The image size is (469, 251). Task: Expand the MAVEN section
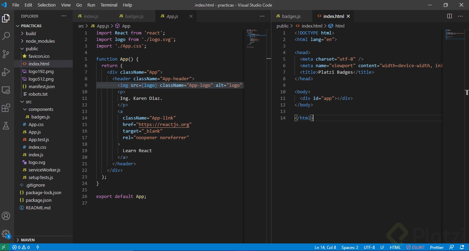click(28, 240)
